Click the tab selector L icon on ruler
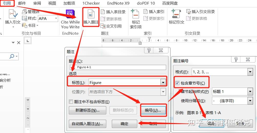 pyautogui.click(x=28, y=41)
